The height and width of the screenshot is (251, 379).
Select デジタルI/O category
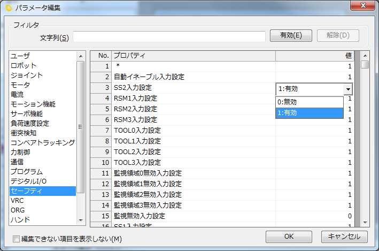pyautogui.click(x=28, y=181)
